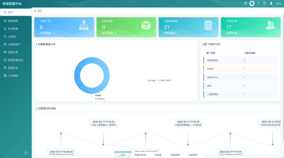Open the app grid icon in header
Viewport: 284px width, 158px height.
[245, 3]
